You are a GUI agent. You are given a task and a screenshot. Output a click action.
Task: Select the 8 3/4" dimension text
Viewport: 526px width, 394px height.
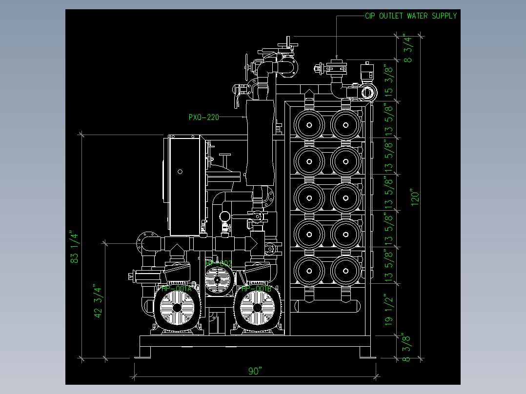coord(407,48)
